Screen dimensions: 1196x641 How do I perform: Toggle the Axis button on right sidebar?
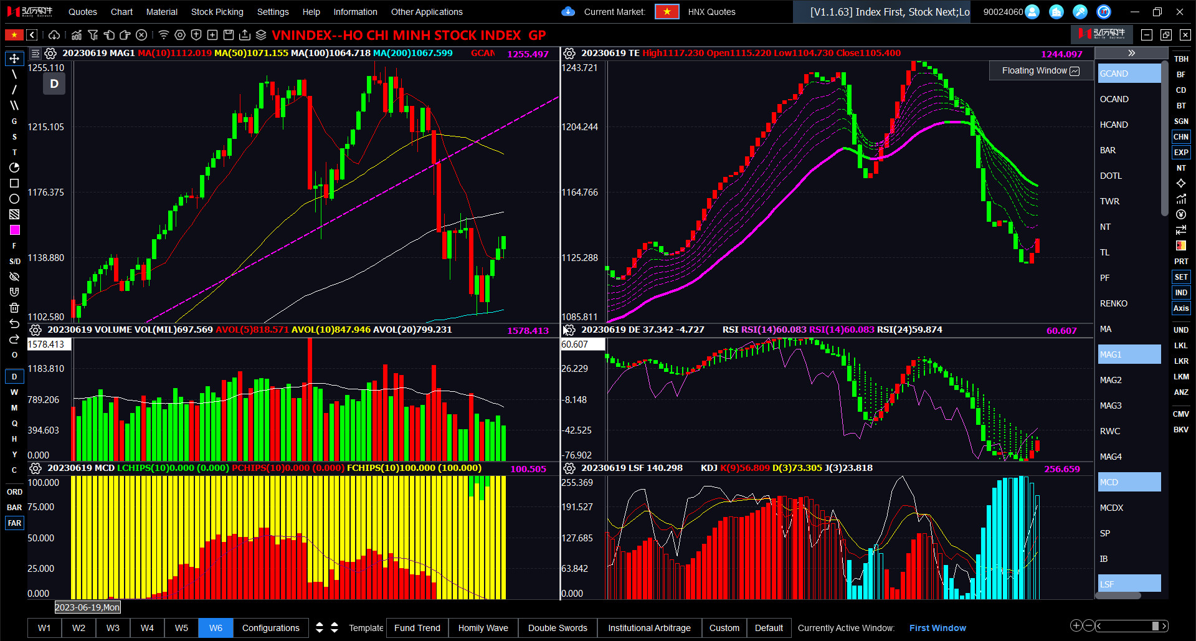click(x=1180, y=308)
